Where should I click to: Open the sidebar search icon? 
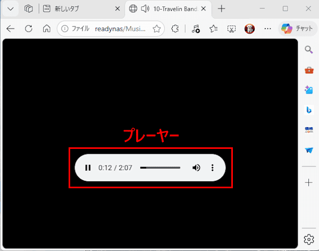(309, 49)
